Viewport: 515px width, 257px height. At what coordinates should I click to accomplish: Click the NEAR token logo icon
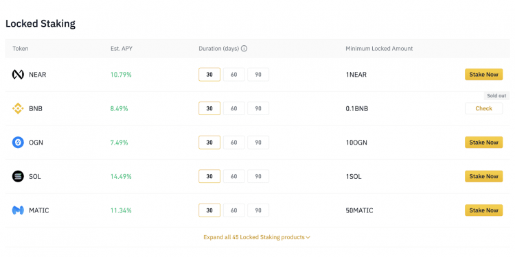(18, 75)
